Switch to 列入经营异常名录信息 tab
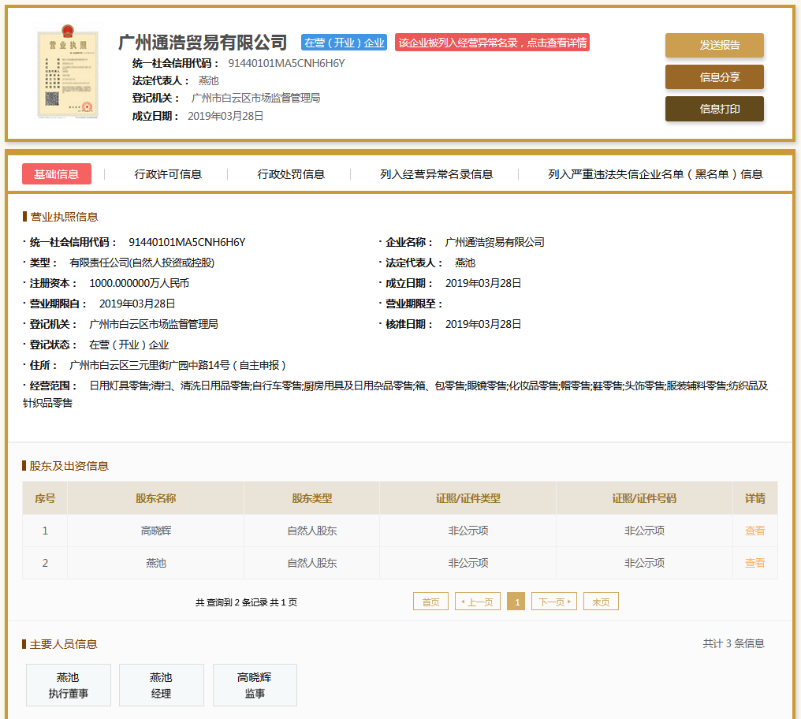The image size is (801, 719). click(436, 174)
